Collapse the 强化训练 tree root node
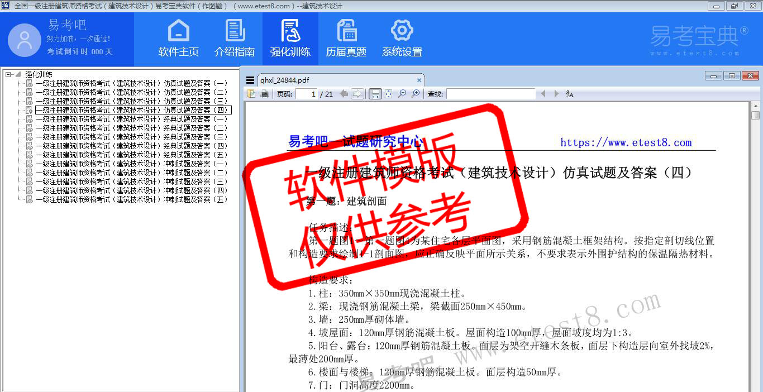Viewport: 763px width, 392px height. (x=8, y=74)
